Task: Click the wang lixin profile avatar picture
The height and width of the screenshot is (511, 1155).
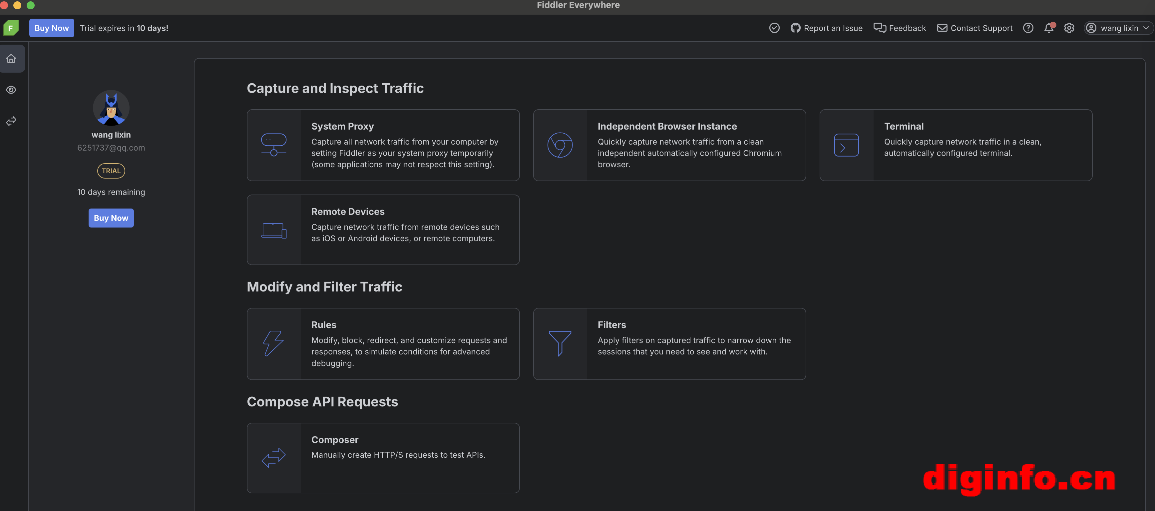Action: click(x=111, y=108)
